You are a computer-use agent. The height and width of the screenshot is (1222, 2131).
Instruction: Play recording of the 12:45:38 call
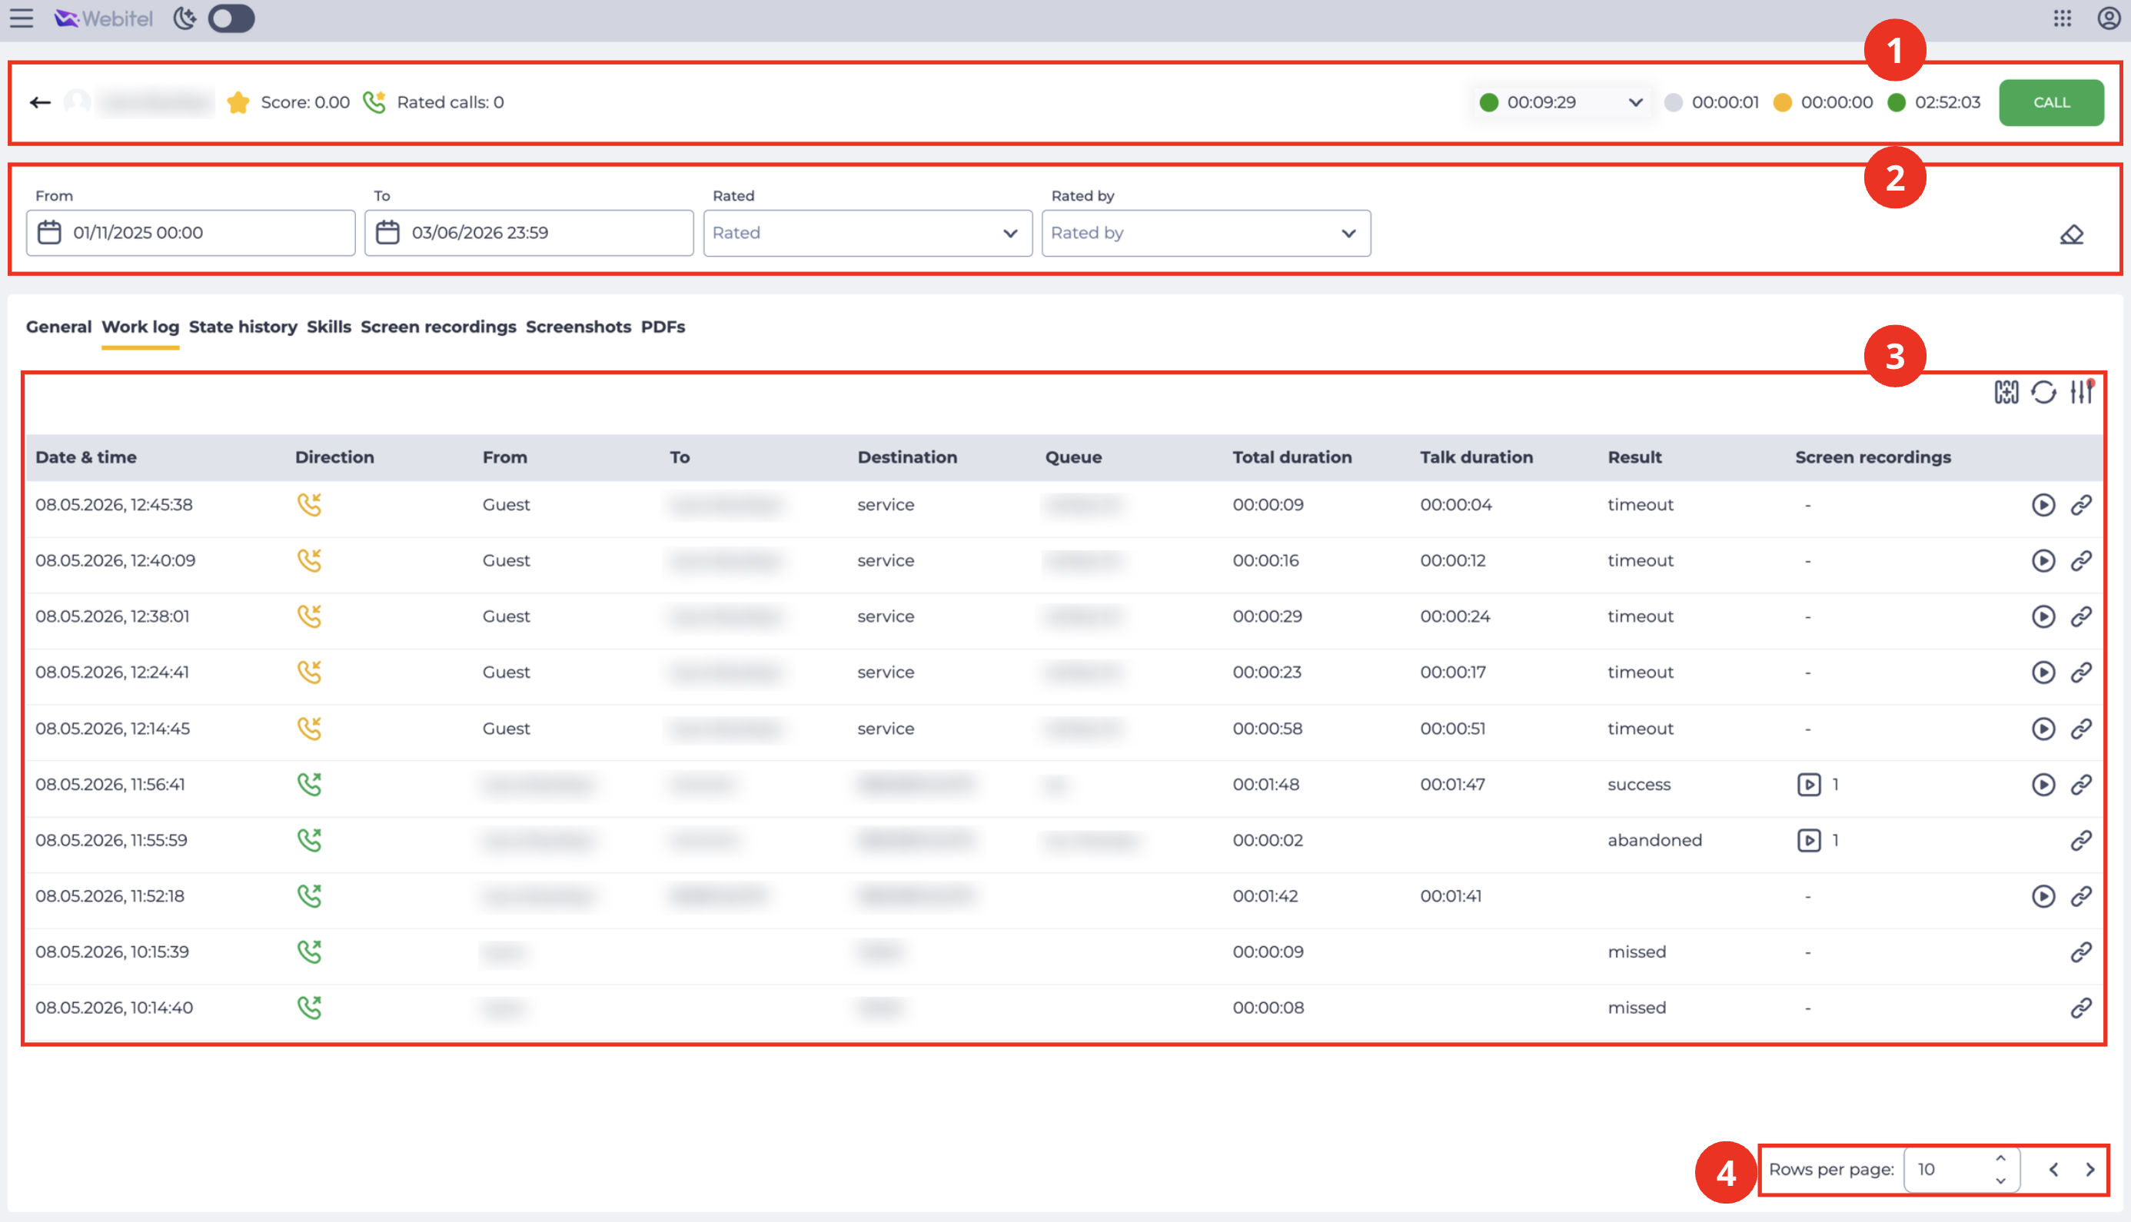click(2043, 504)
